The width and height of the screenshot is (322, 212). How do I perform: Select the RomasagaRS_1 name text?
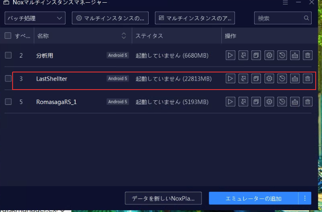[x=56, y=102]
